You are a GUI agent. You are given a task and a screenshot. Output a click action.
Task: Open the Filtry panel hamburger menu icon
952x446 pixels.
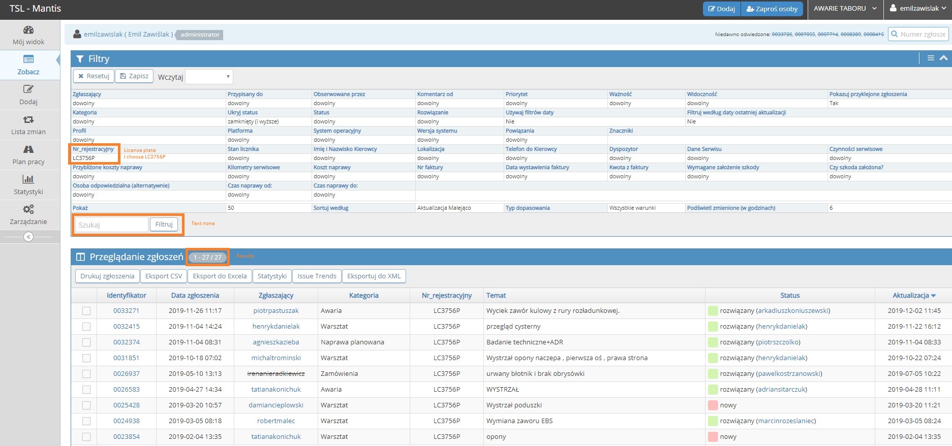pos(931,58)
